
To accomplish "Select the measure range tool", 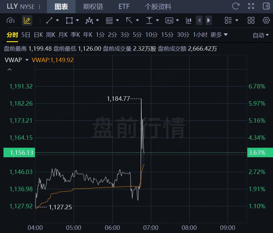I will click(149, 21).
